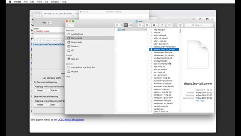Open the gear Action menu
This screenshot has width=241, height=136.
pos(155,25)
